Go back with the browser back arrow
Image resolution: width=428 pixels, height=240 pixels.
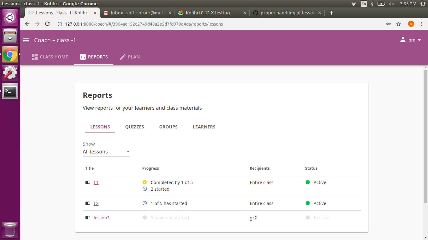(27, 24)
